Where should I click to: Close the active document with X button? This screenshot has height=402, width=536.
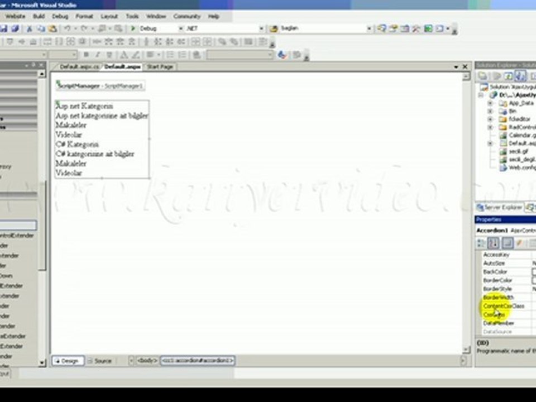[x=465, y=66]
